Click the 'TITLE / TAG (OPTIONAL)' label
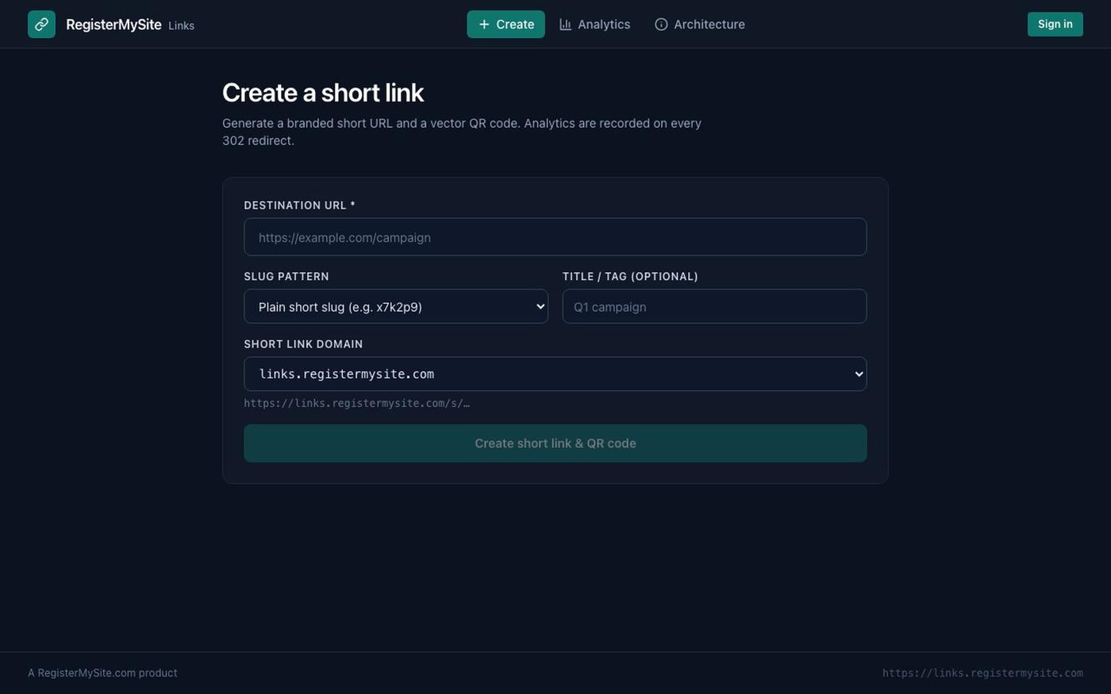This screenshot has width=1111, height=694. (630, 277)
